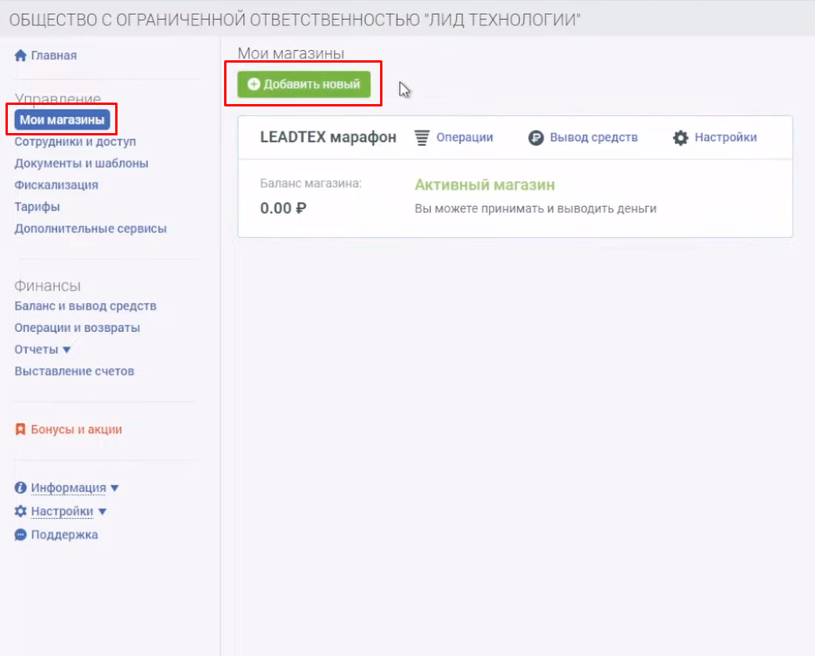Click the stacked-lines Операции icon
The width and height of the screenshot is (815, 656).
click(422, 138)
